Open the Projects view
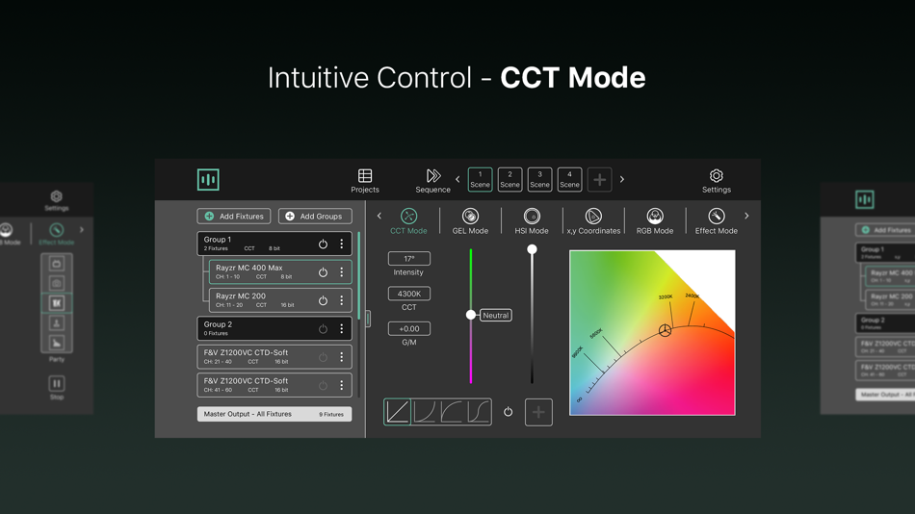The height and width of the screenshot is (514, 915). point(365,181)
